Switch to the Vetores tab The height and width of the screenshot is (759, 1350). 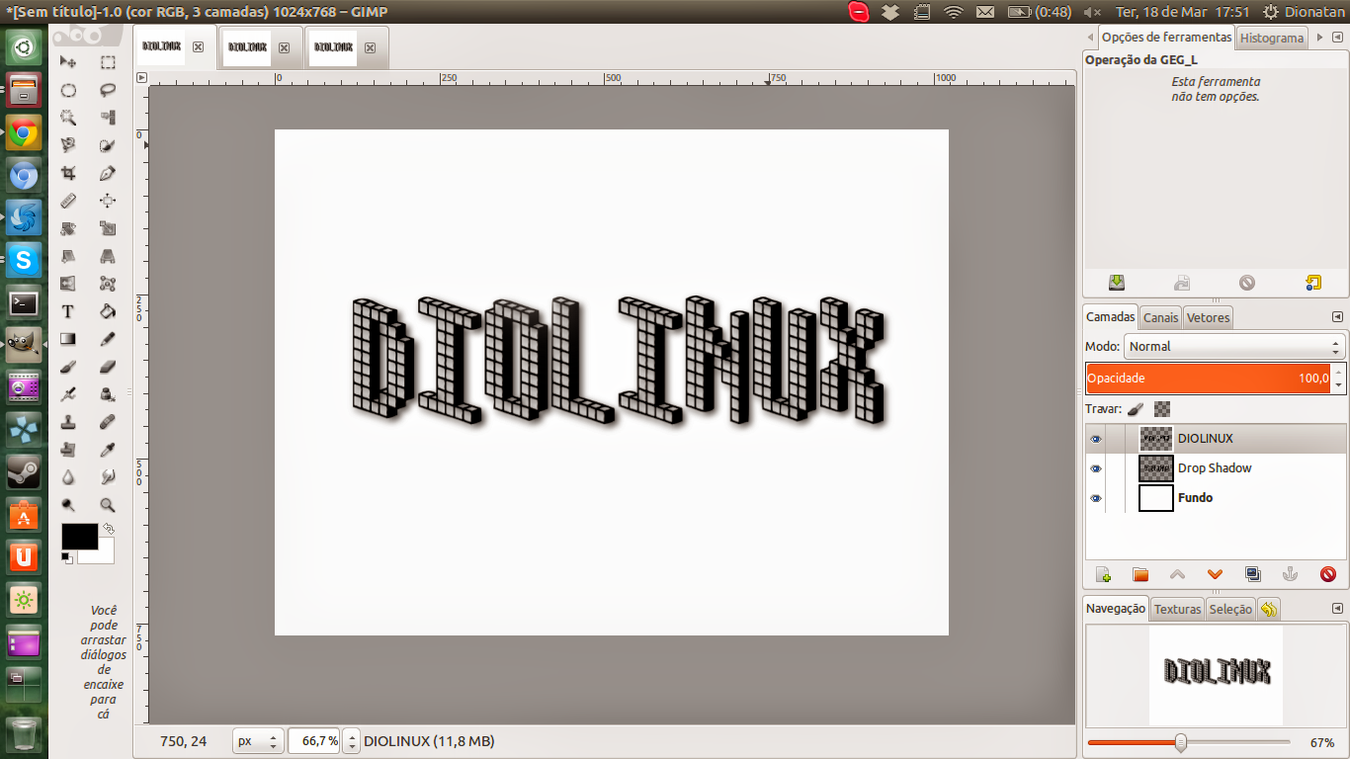click(1208, 317)
